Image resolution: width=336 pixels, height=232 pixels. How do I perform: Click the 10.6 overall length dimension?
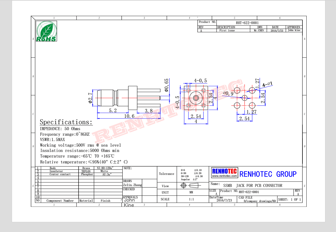click(x=129, y=116)
